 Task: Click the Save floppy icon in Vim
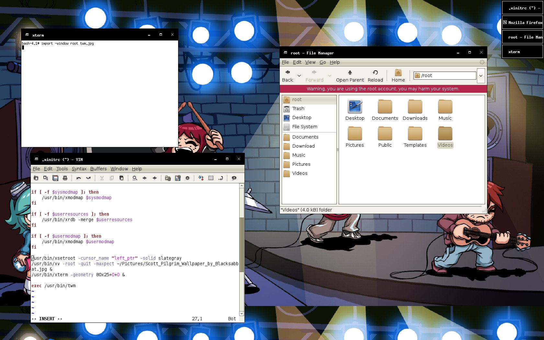tap(55, 178)
